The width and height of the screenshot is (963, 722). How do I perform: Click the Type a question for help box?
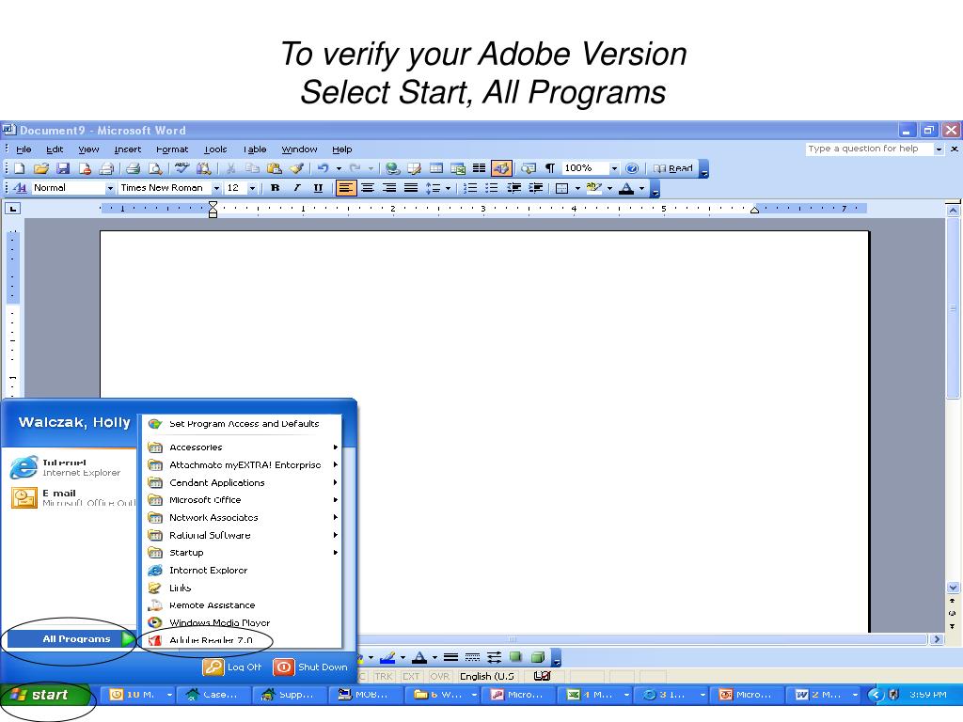[870, 149]
